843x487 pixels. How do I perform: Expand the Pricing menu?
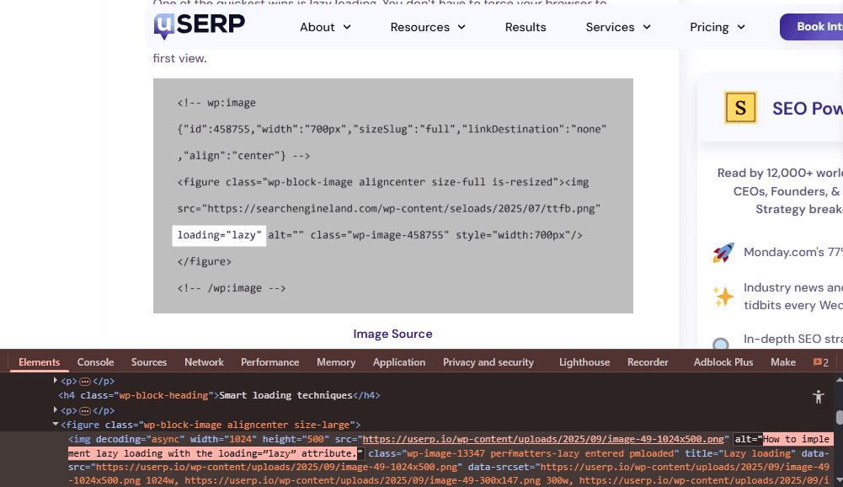[x=718, y=27]
